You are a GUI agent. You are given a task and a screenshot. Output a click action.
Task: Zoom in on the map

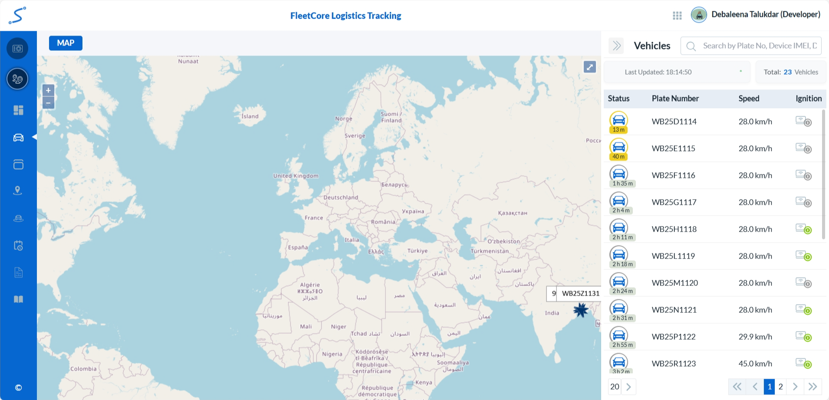pos(48,90)
